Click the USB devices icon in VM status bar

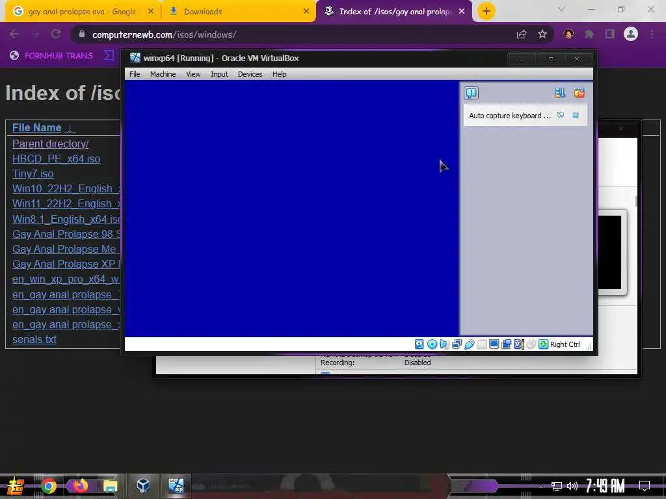point(469,344)
